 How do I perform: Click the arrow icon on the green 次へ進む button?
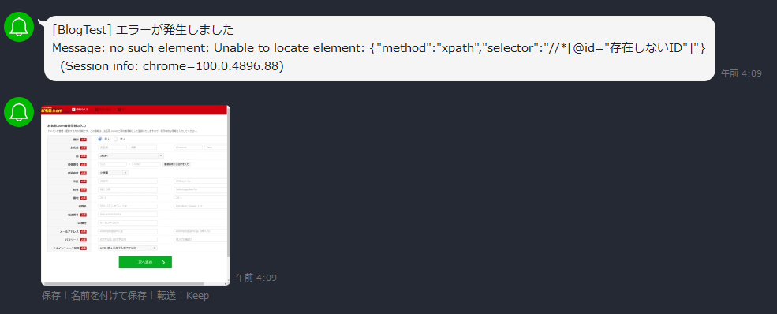(163, 263)
